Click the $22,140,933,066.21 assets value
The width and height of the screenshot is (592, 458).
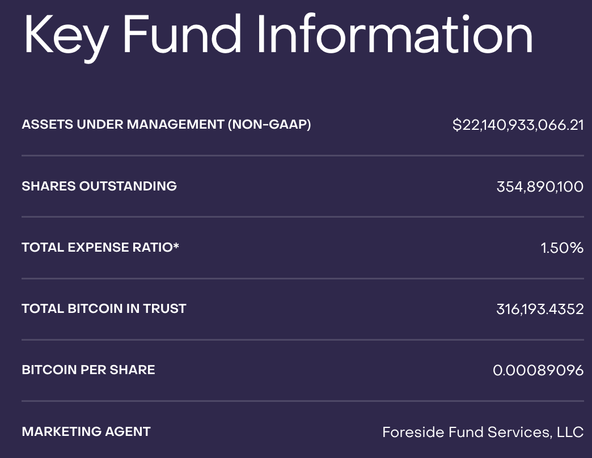[518, 125]
